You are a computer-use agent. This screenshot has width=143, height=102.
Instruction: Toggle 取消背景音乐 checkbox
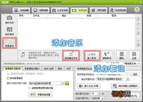(8, 78)
